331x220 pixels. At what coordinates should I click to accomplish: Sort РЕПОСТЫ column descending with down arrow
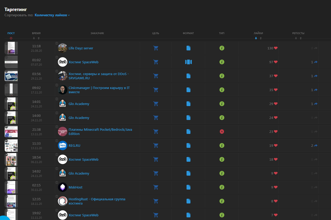[x=296, y=38]
